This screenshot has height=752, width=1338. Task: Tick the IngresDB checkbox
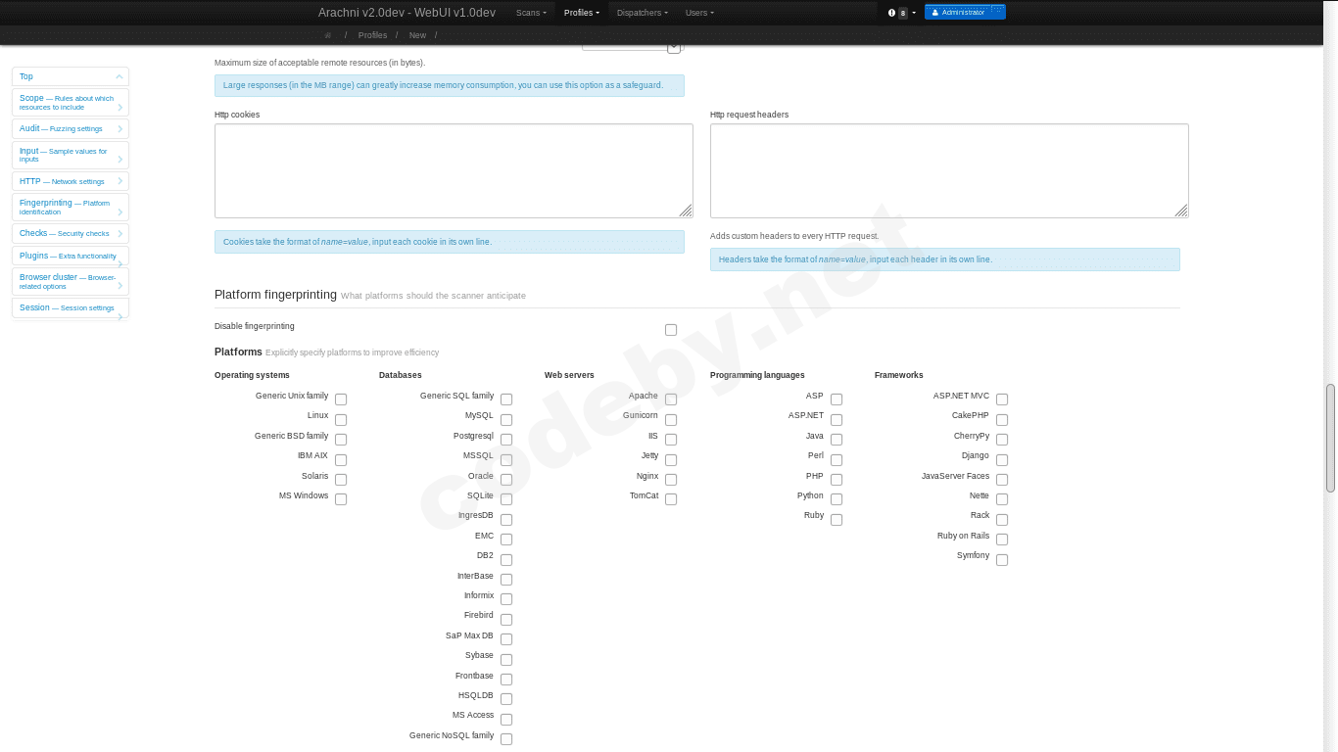click(x=506, y=520)
